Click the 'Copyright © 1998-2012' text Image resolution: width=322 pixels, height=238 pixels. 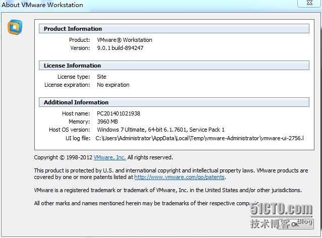tap(63, 157)
